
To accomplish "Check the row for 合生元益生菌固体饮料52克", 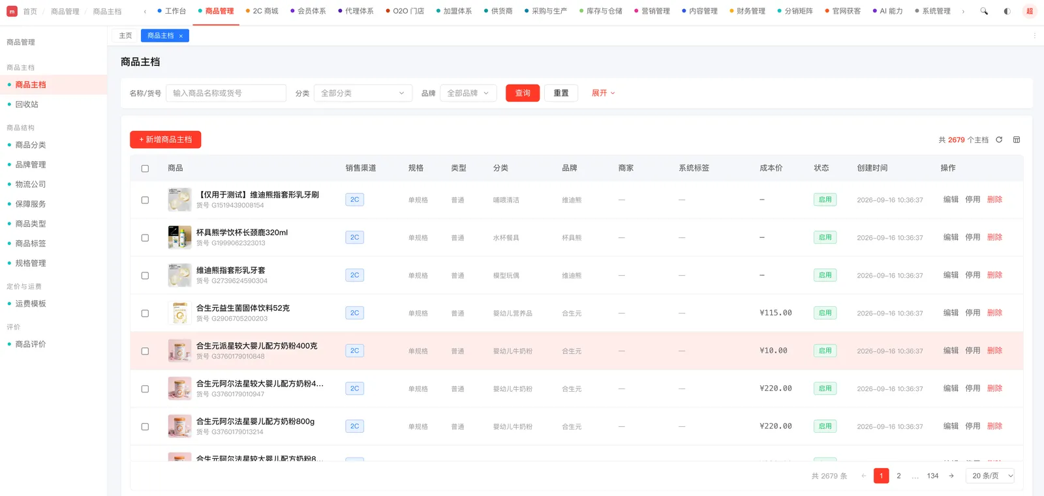I will click(x=145, y=314).
